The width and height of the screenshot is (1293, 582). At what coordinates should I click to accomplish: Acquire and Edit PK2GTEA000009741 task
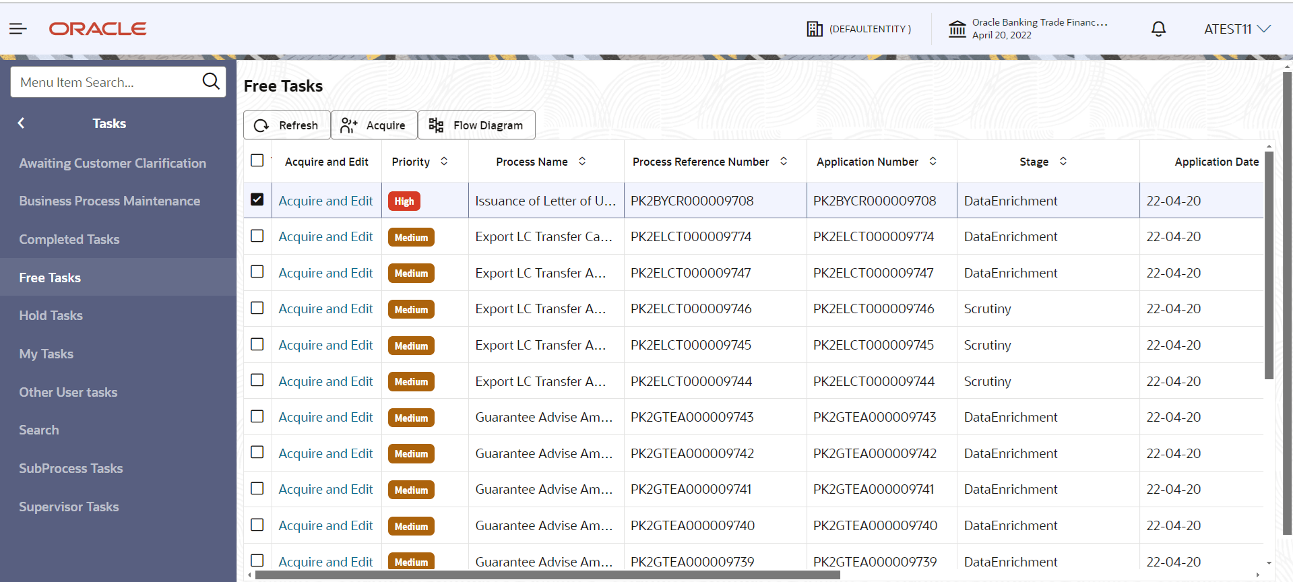click(x=325, y=489)
